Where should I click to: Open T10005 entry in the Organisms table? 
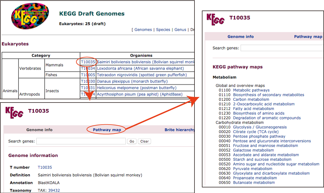88,75
